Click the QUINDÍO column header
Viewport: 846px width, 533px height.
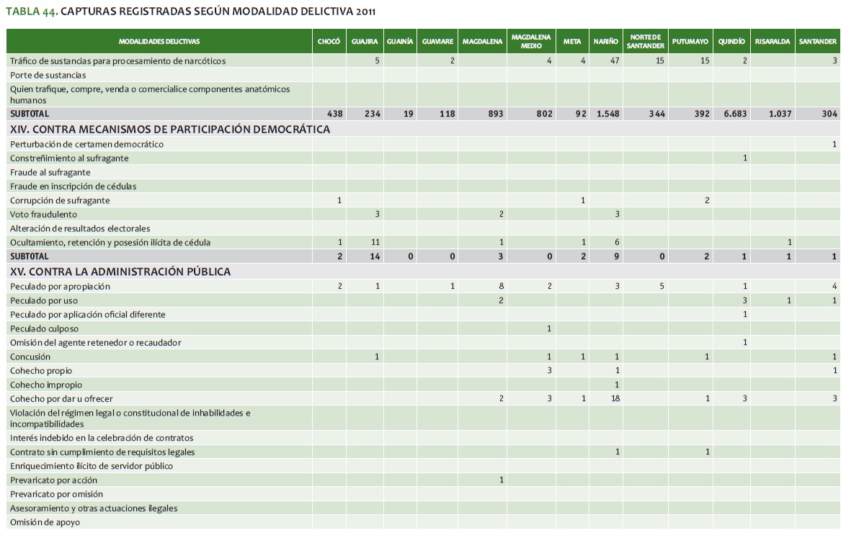click(x=731, y=42)
